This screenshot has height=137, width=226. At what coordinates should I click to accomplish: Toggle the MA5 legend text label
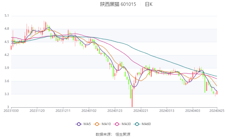87,124
